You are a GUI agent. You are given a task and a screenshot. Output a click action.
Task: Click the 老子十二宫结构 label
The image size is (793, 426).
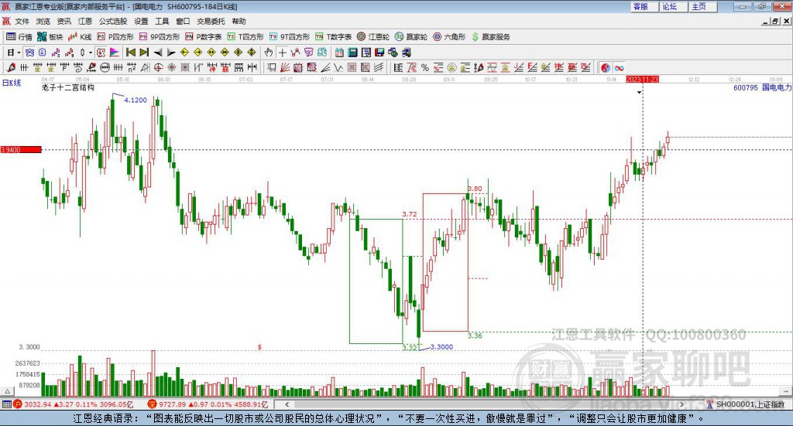(68, 88)
